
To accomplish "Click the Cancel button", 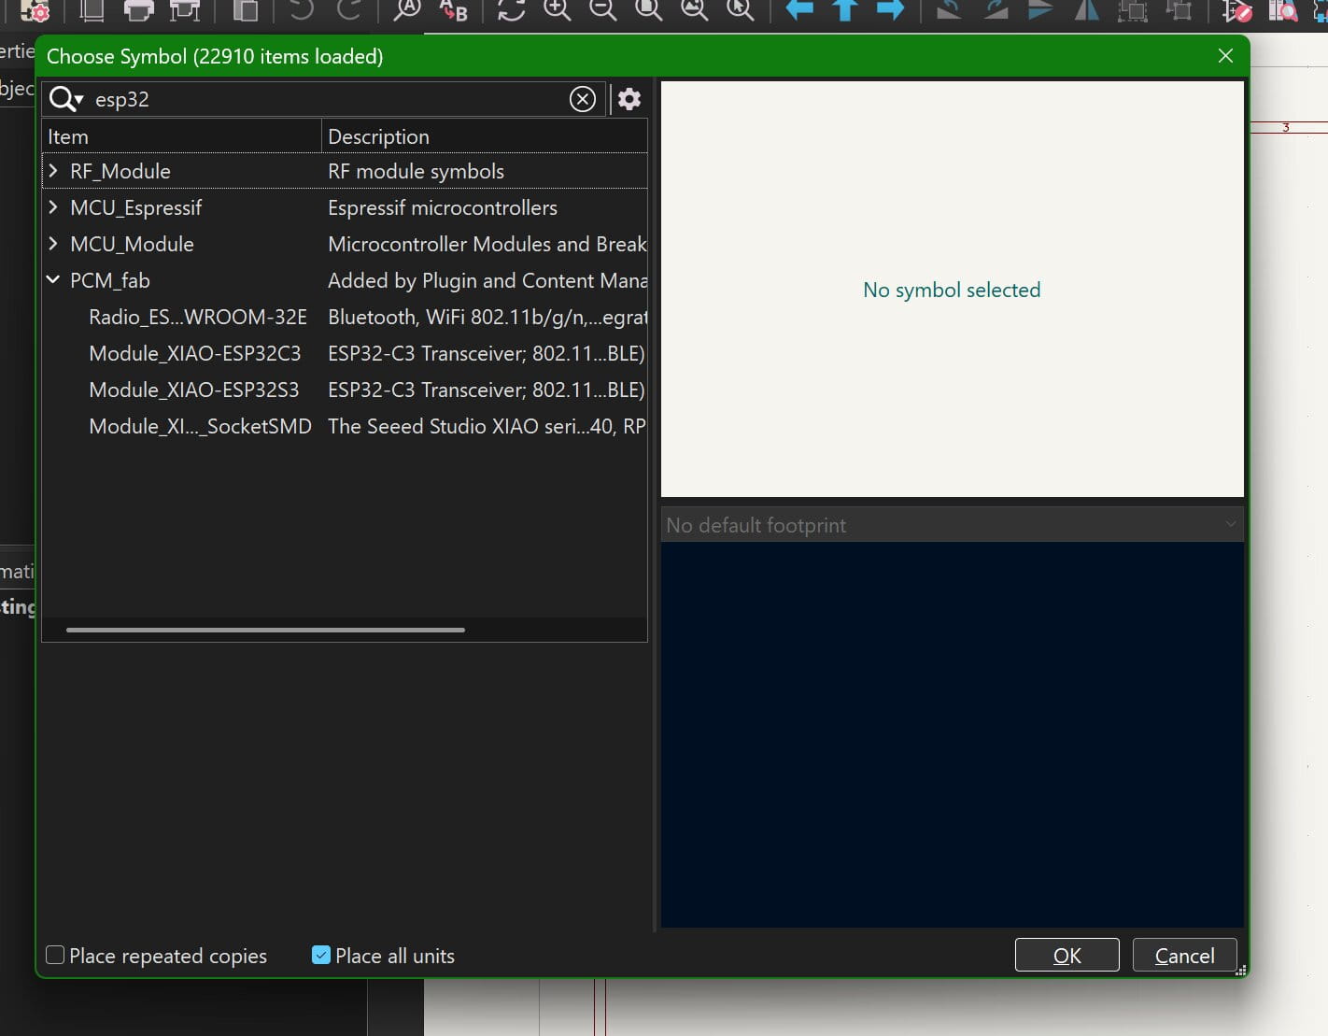I will pos(1184,955).
